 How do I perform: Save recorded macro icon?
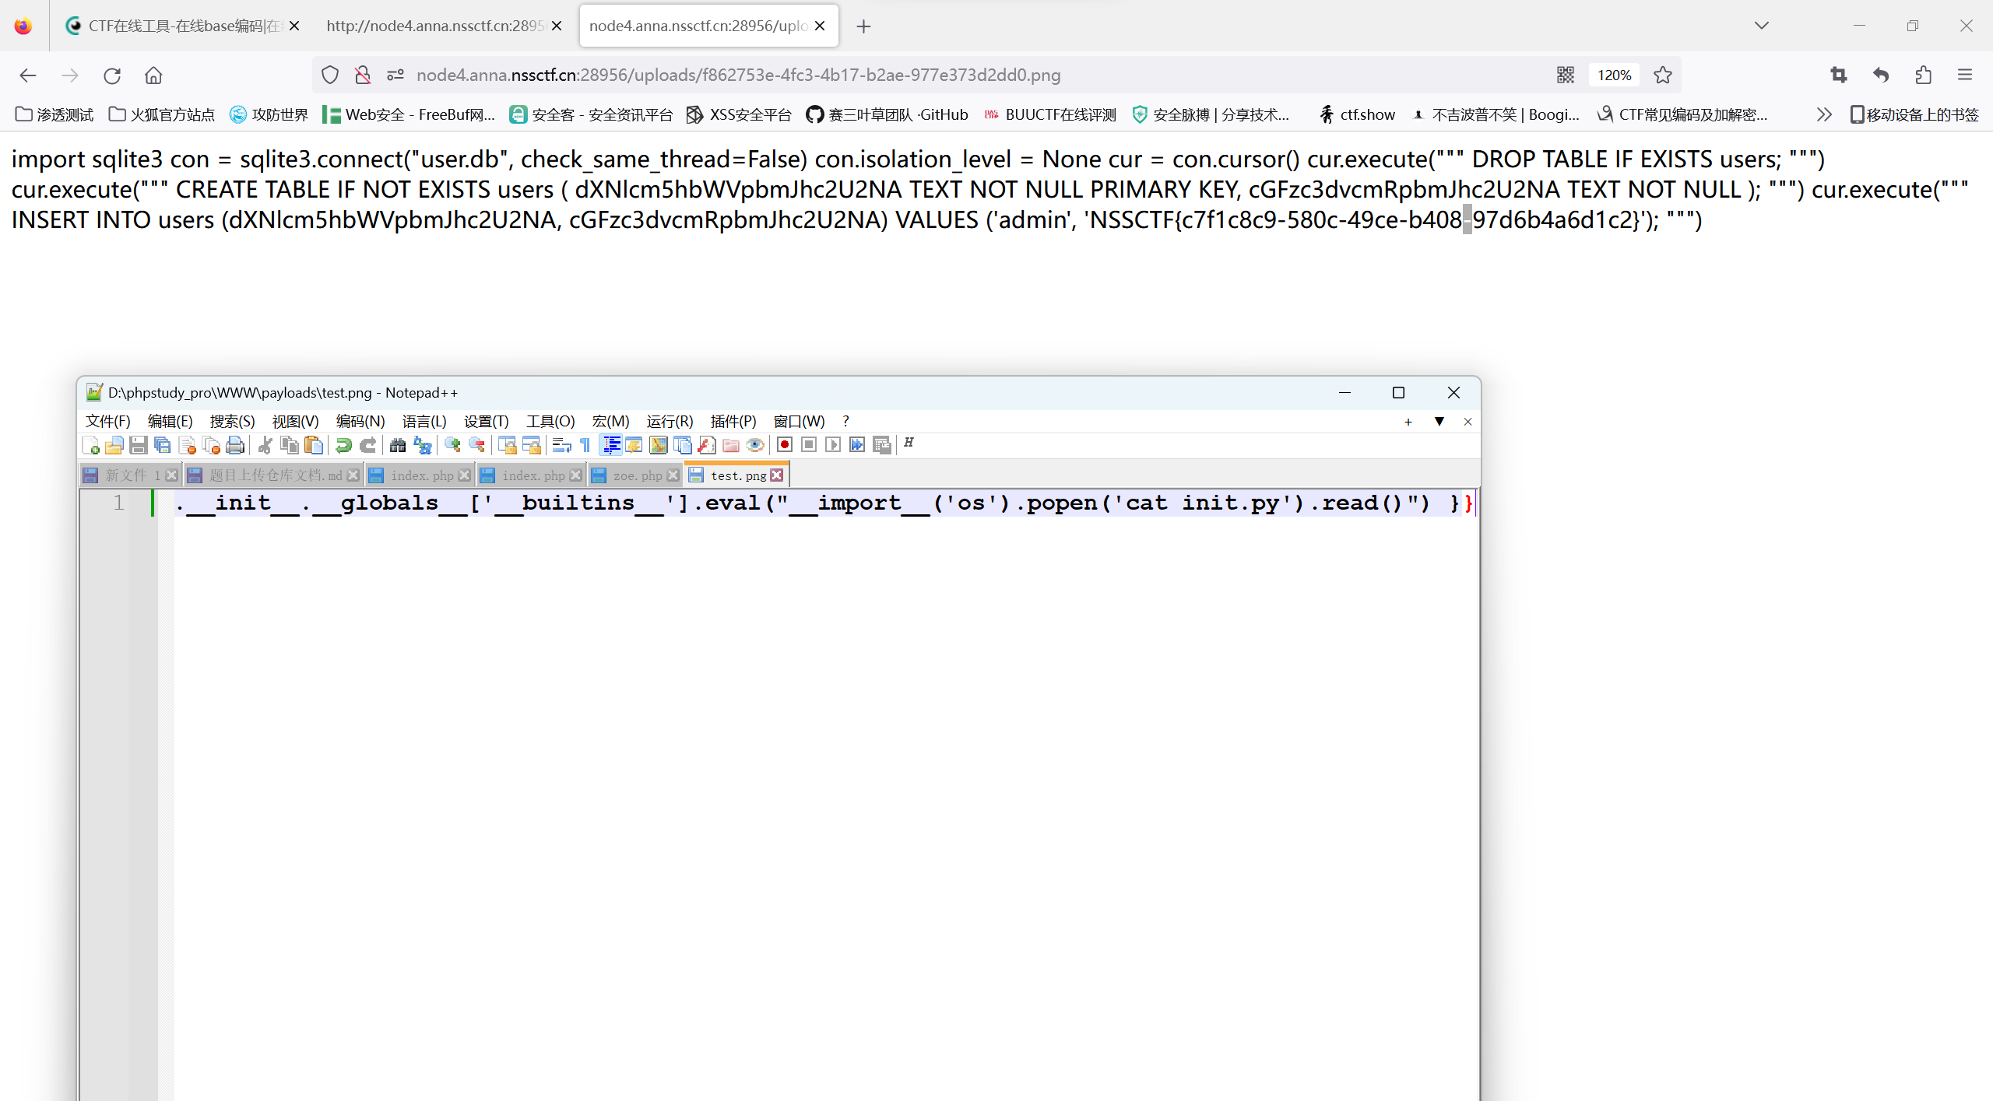(881, 445)
